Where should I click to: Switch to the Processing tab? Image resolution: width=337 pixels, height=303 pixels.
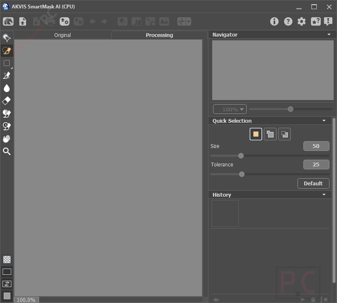(159, 35)
